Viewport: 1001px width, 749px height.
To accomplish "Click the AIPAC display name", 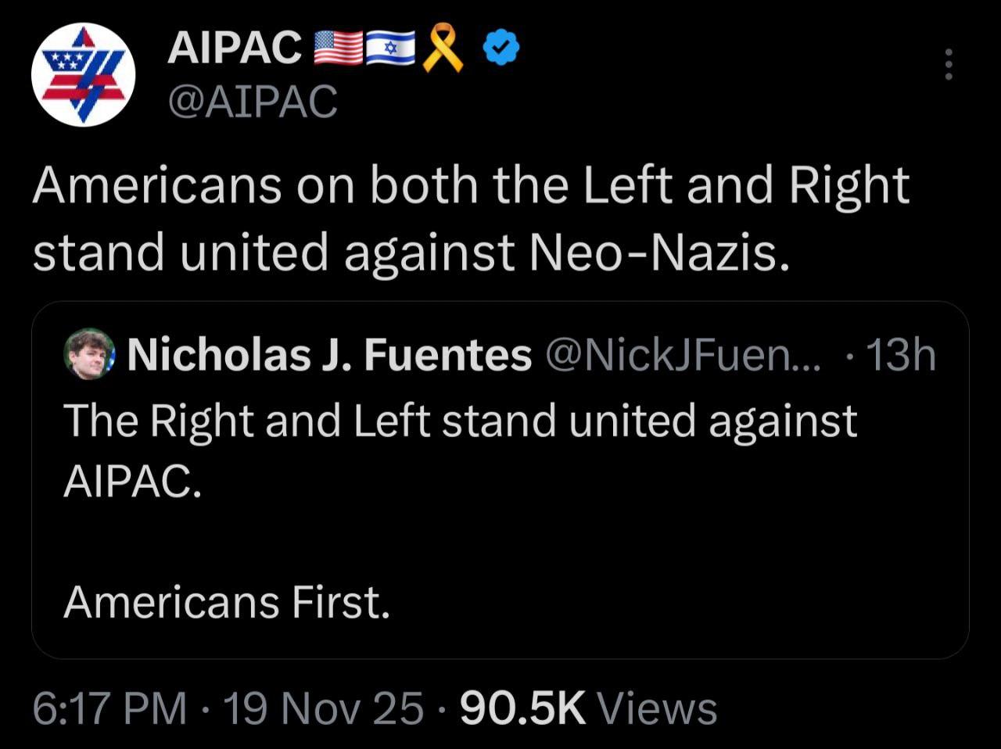I will (235, 49).
